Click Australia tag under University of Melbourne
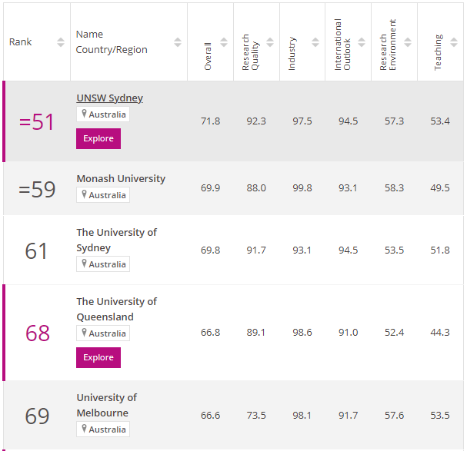Screen dimensions: 467x451 pyautogui.click(x=103, y=429)
